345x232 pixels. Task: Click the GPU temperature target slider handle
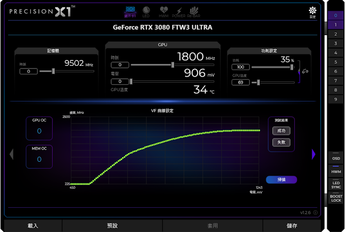point(258,83)
